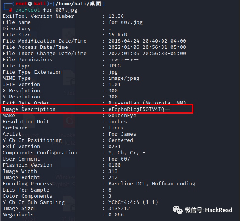Click the /home/kali path in the prompt
This screenshot has height=221, width=240.
[x=73, y=3]
